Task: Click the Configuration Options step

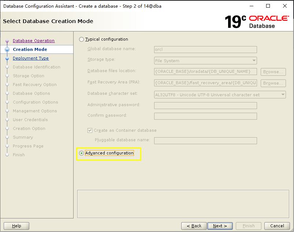Action: click(36, 102)
